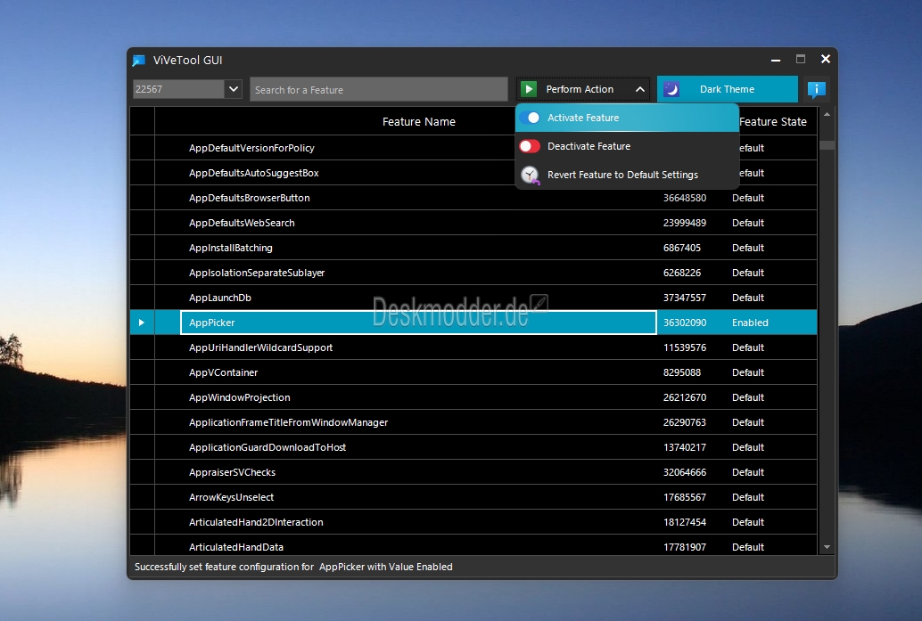Select the AppLaunchDb feature
The image size is (922, 621).
pyautogui.click(x=220, y=298)
